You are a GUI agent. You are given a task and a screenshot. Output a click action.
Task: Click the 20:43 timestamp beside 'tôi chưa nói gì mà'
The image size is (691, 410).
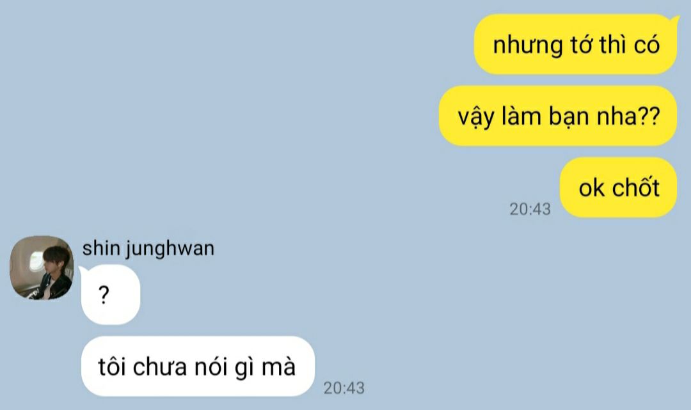coord(344,388)
